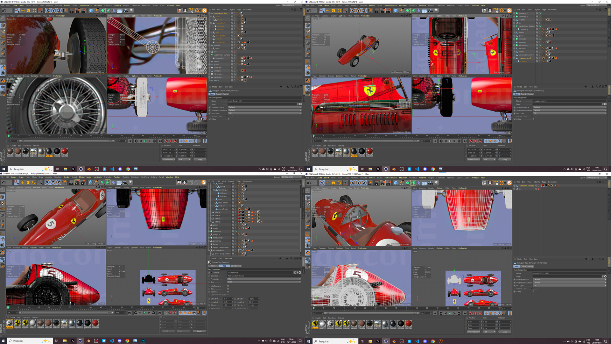The height and width of the screenshot is (344, 611).
Task: Open Visual Studio Code from the taskbar
Action: pos(112,169)
